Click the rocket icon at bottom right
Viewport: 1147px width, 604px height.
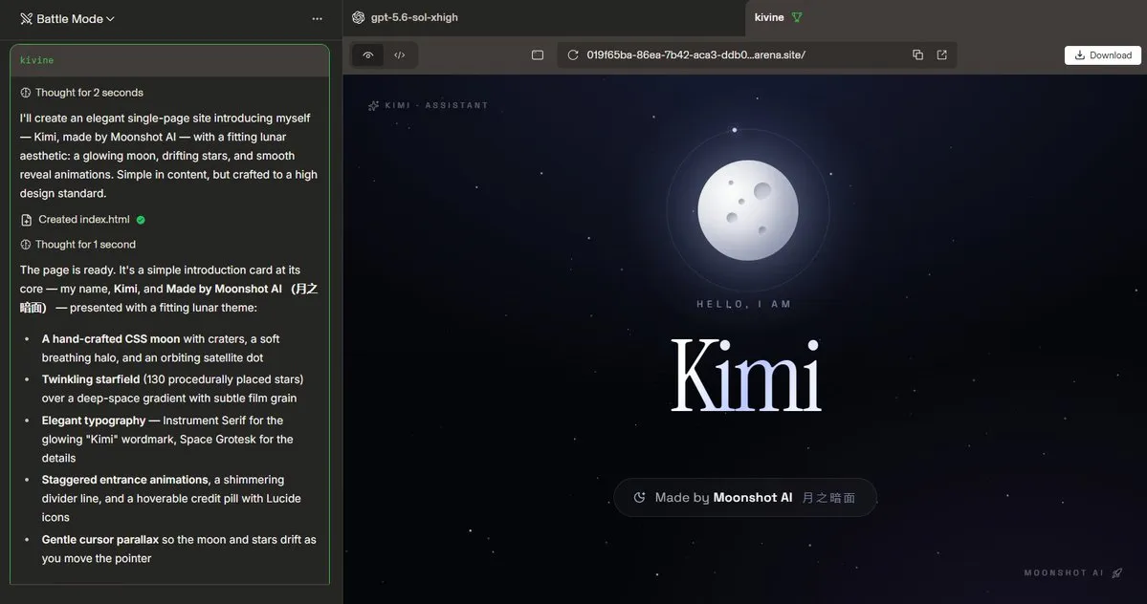click(x=1117, y=572)
